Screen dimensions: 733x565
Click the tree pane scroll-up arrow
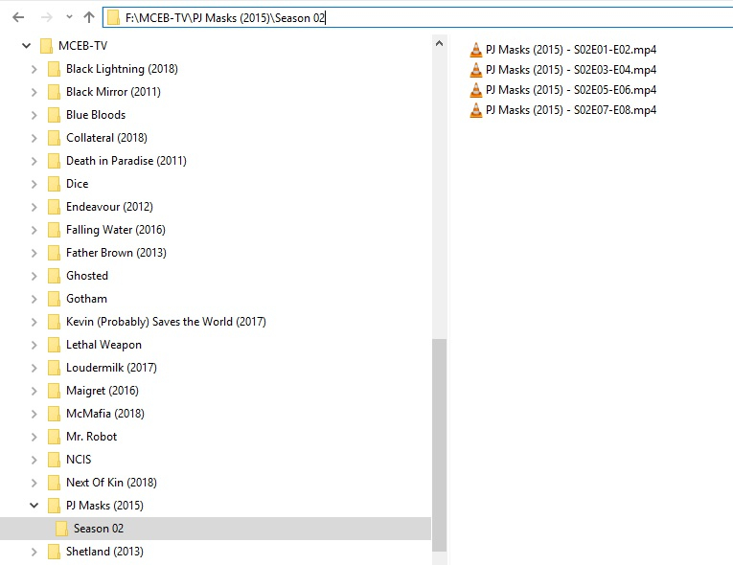pyautogui.click(x=439, y=43)
